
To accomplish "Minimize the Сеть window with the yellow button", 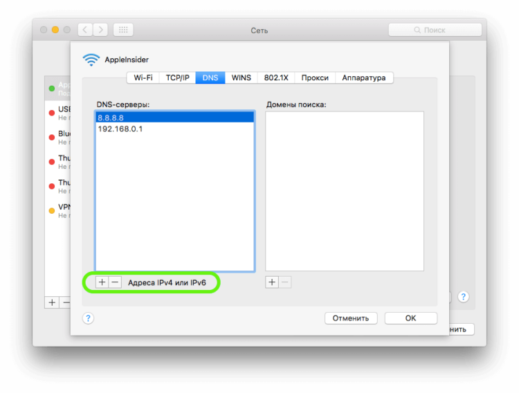I will pos(55,30).
